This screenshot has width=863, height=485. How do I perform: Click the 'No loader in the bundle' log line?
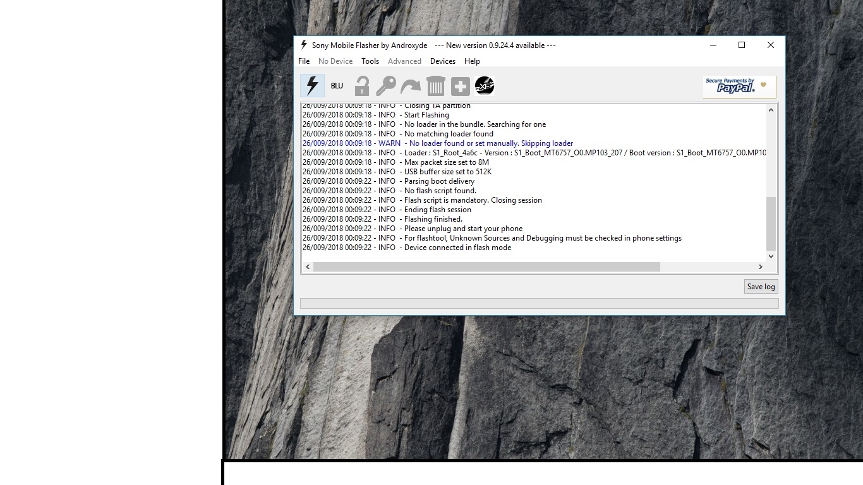point(424,124)
